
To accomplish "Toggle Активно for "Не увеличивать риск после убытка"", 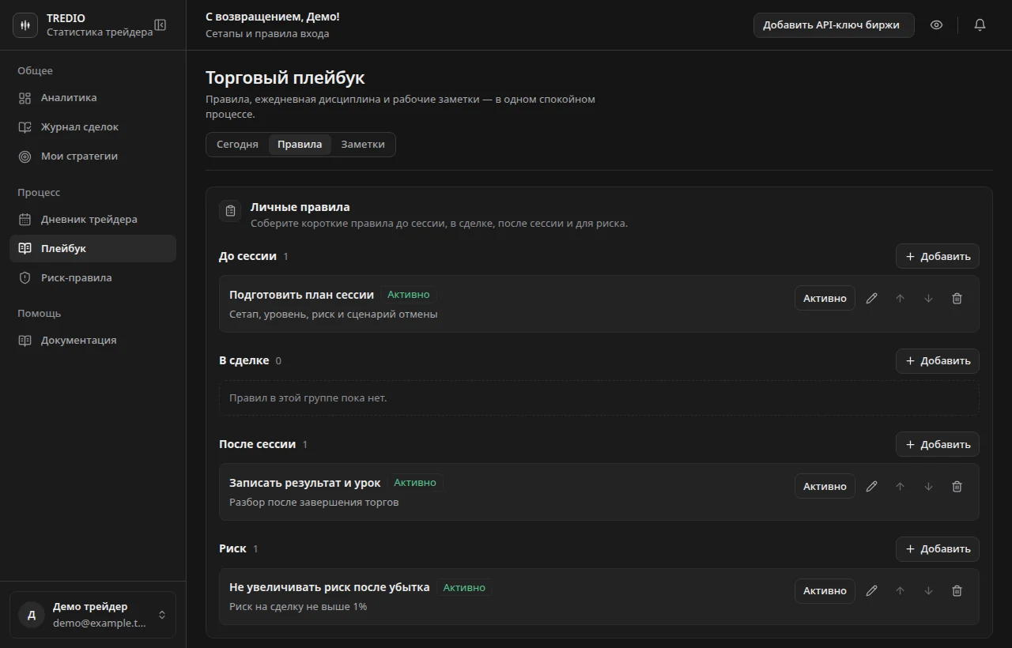I will pyautogui.click(x=825, y=591).
